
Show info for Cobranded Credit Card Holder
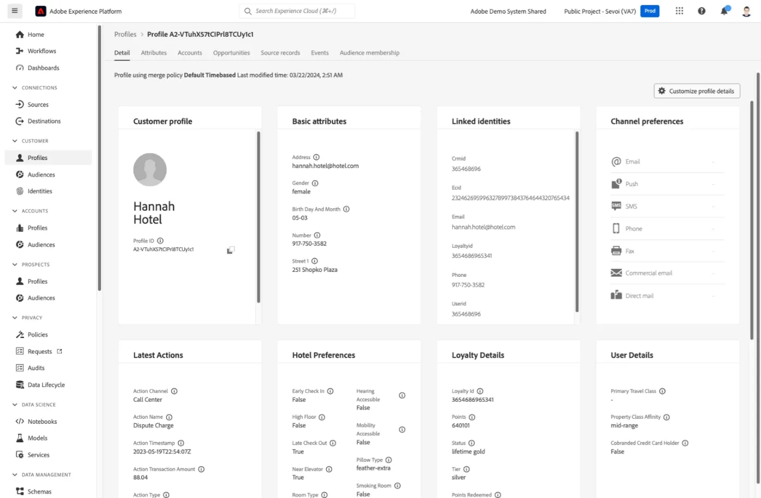pyautogui.click(x=685, y=443)
